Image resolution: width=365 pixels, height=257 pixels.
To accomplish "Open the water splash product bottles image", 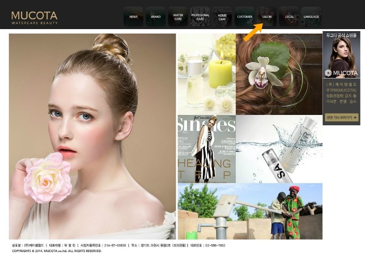I will click(x=279, y=149).
